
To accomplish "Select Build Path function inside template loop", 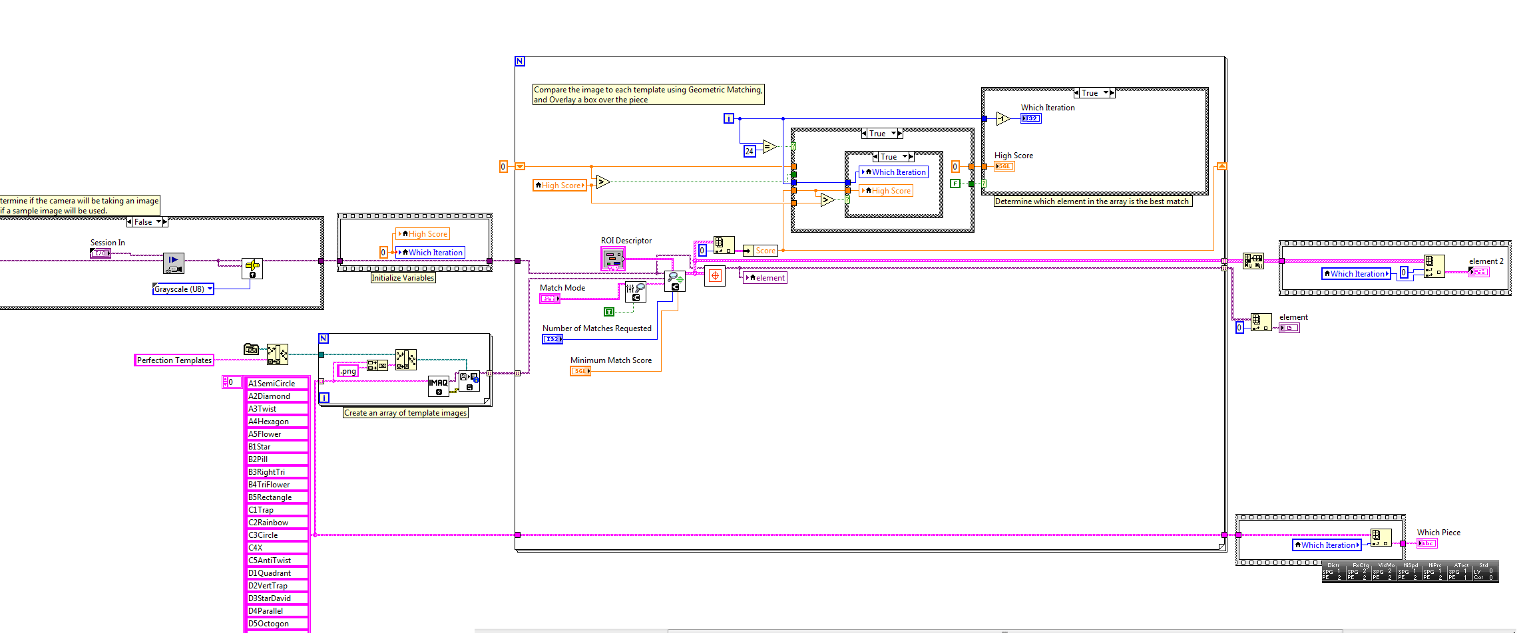I will point(406,360).
